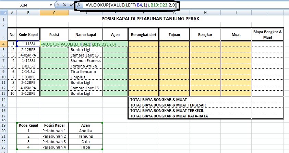Click Uniplus cell
This screenshot has width=289, height=153.
pos(86,77)
